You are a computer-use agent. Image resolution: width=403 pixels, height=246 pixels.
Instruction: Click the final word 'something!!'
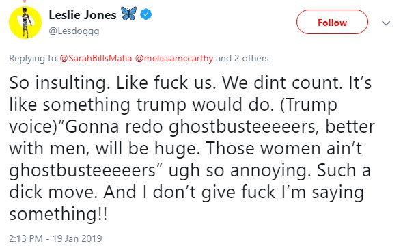point(58,214)
